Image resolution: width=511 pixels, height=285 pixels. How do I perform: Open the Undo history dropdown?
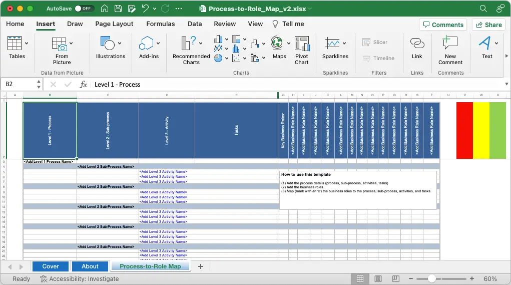click(155, 9)
